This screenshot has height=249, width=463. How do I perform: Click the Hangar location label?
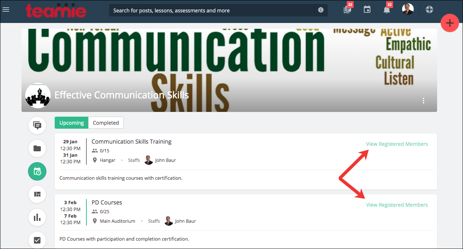click(108, 160)
